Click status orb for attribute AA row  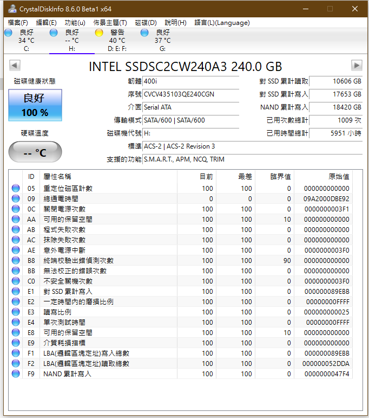[x=16, y=219]
